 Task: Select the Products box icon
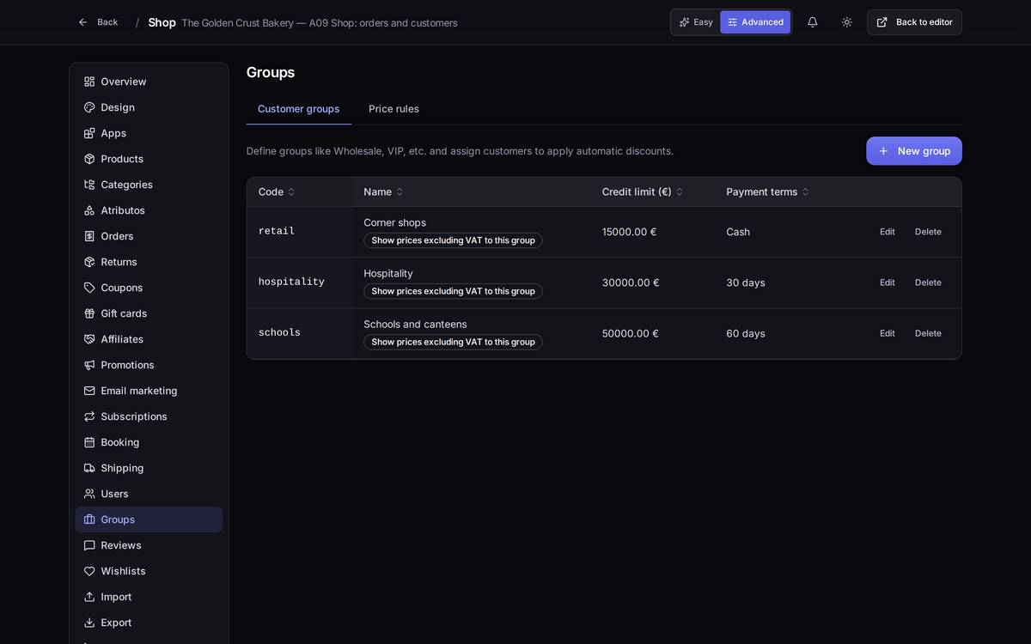(x=89, y=159)
